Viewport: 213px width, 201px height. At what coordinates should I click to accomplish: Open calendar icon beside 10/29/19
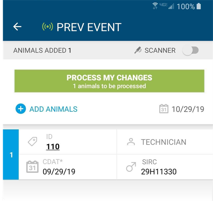point(164,109)
